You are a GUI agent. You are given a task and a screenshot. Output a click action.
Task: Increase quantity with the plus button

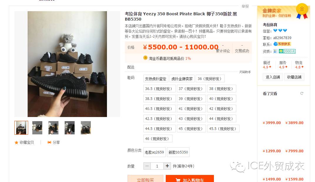[x=167, y=166]
